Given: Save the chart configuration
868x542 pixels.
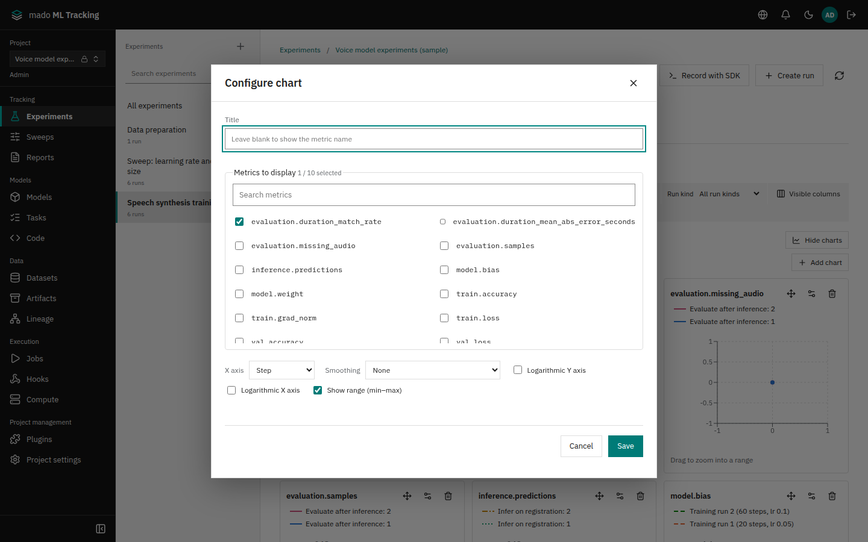Looking at the screenshot, I should point(626,446).
